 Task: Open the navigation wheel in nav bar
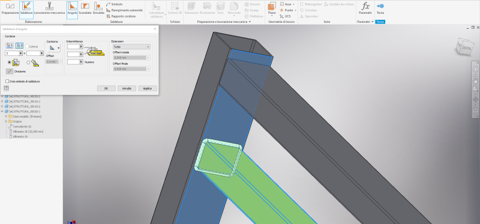coord(475,69)
